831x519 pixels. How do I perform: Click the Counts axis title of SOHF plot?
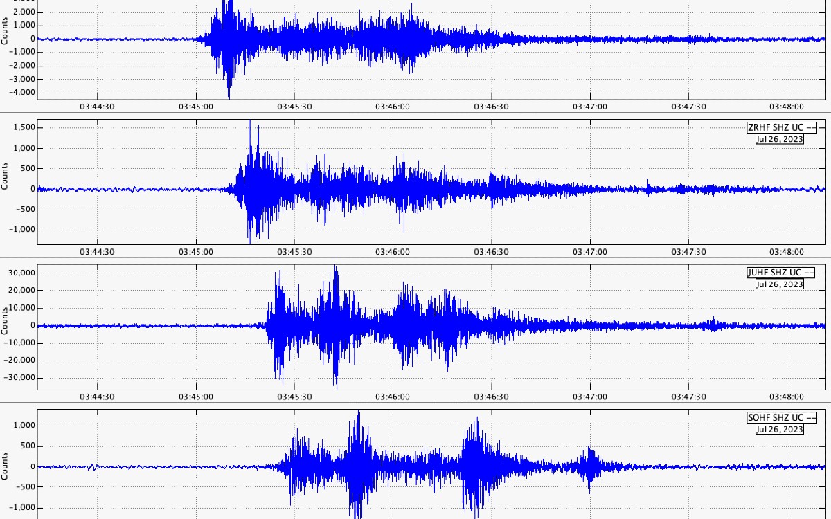pyautogui.click(x=5, y=466)
